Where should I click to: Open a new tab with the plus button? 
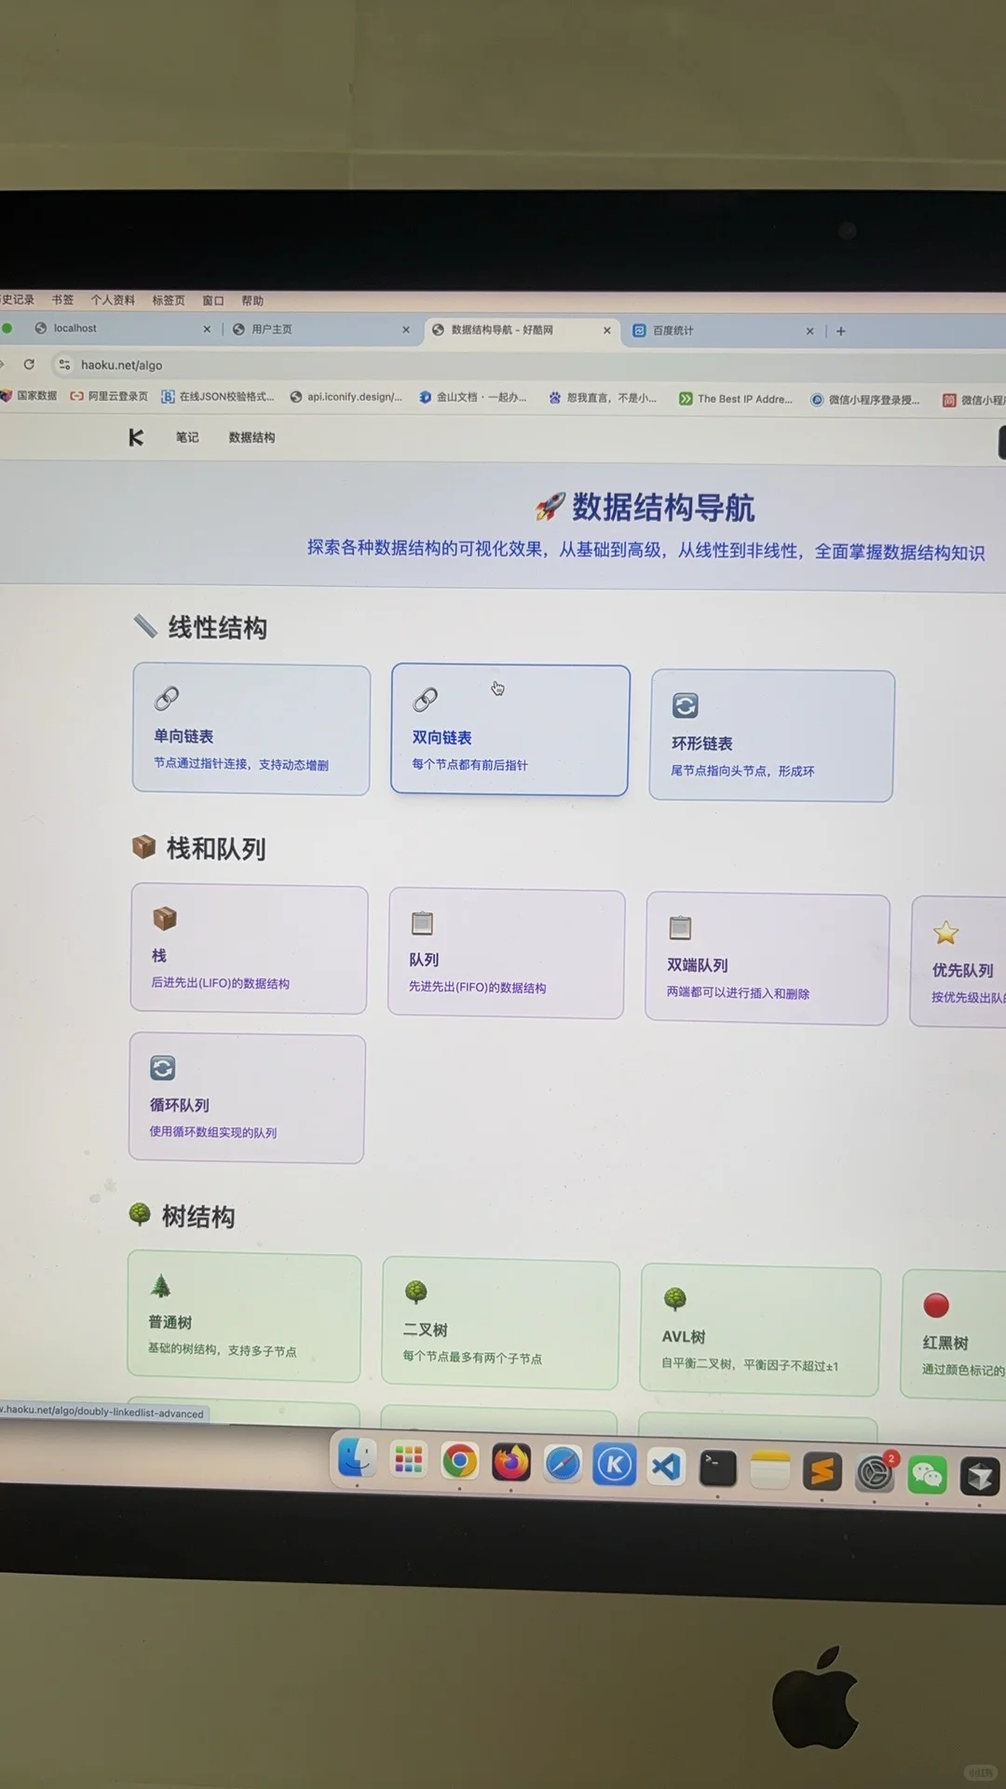[x=841, y=331]
